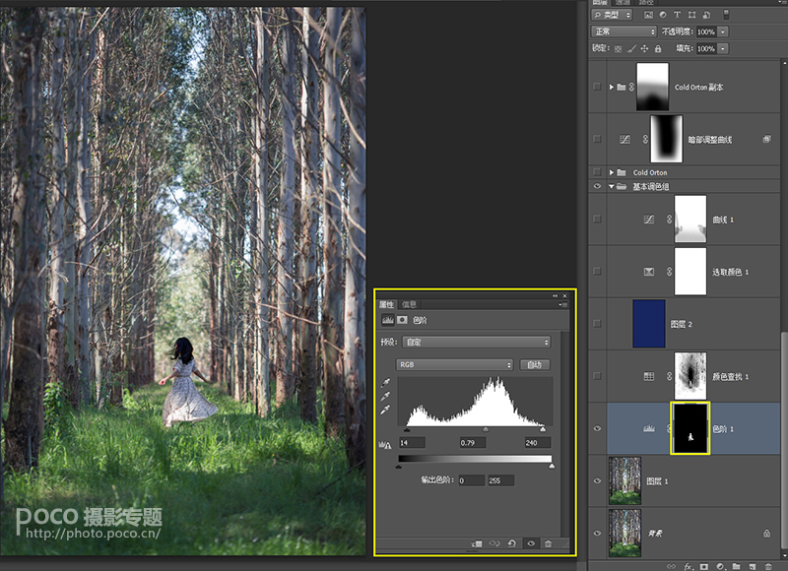Click the white input level slider handle
The width and height of the screenshot is (788, 571).
pyautogui.click(x=543, y=430)
